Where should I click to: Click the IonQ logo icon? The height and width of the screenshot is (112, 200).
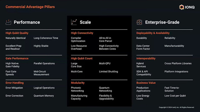pyautogui.click(x=181, y=7)
